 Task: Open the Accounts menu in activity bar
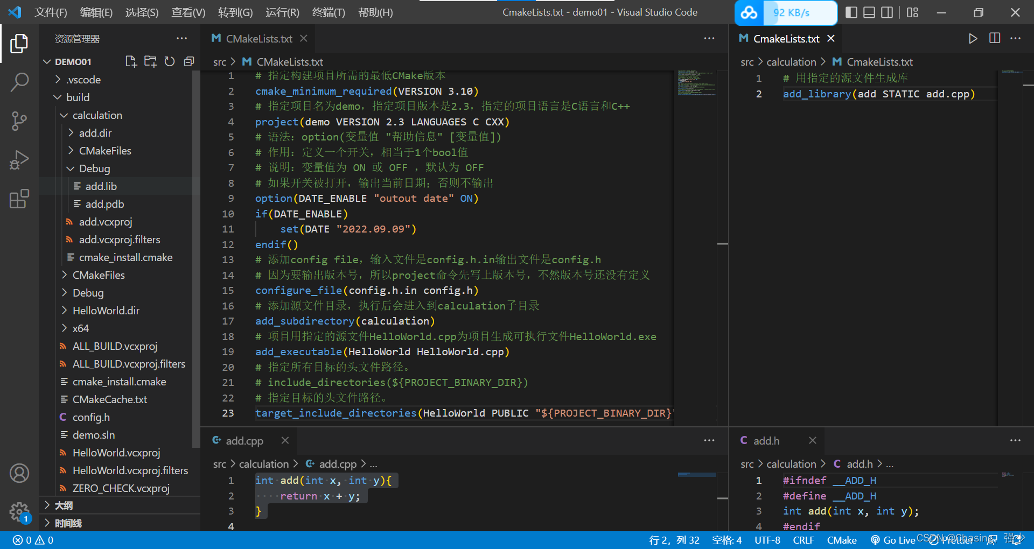[x=19, y=473]
